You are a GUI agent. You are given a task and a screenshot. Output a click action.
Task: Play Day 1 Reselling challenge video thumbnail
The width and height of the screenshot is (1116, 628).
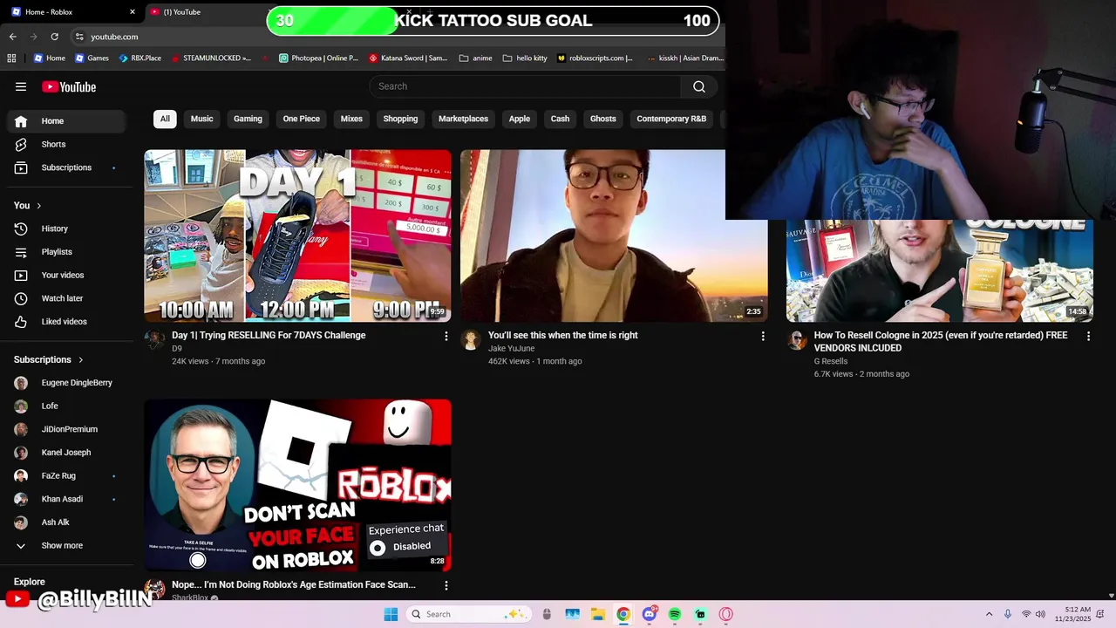pos(297,235)
